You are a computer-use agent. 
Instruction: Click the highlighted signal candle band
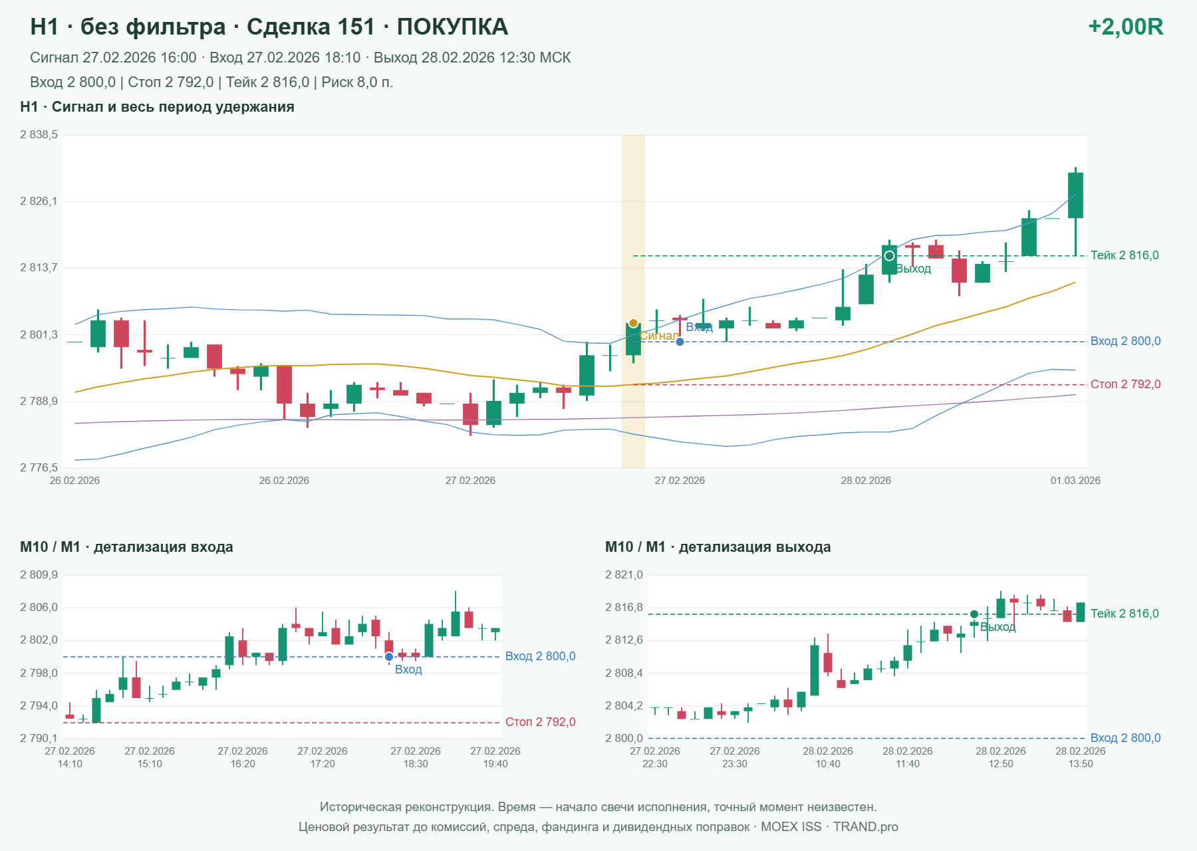633,301
